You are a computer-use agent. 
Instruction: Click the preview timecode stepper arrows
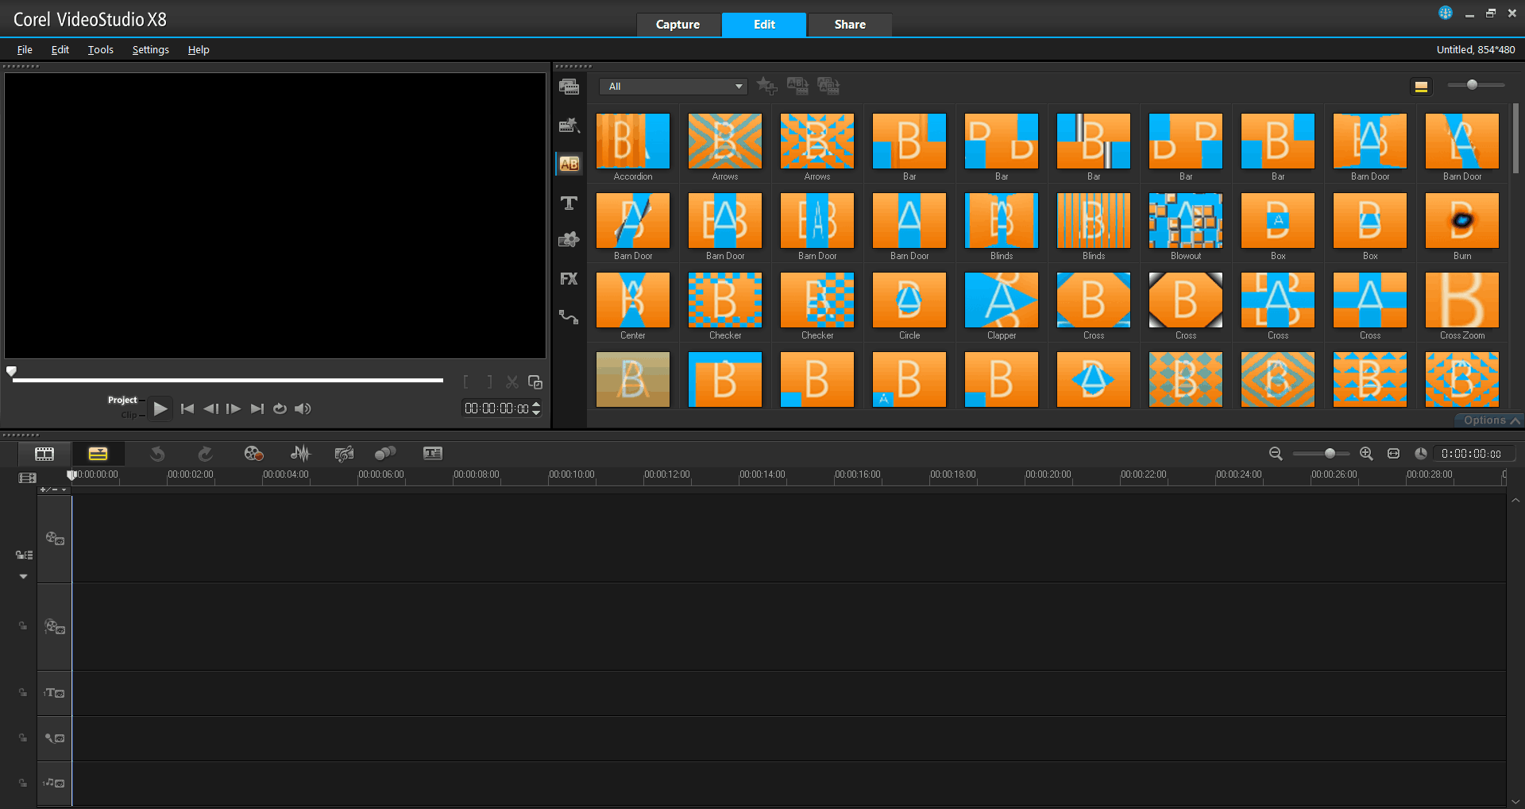[536, 408]
